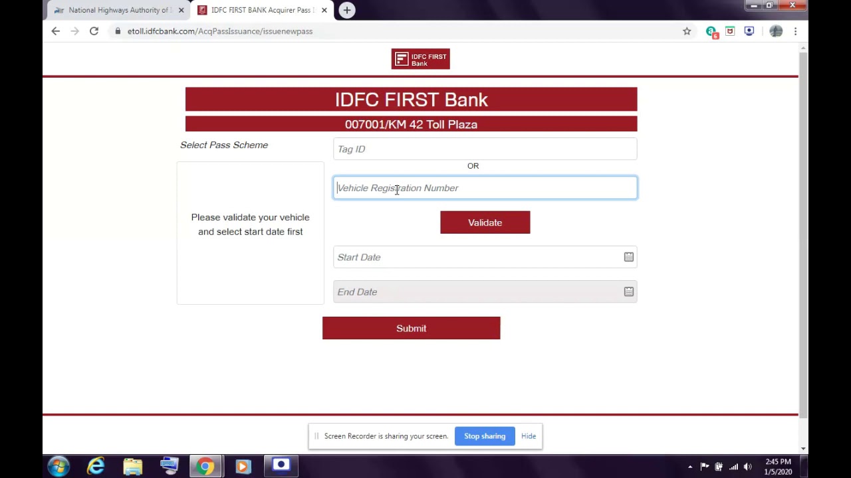The image size is (851, 478).
Task: Open the Chrome menu three-dots icon
Action: click(795, 31)
